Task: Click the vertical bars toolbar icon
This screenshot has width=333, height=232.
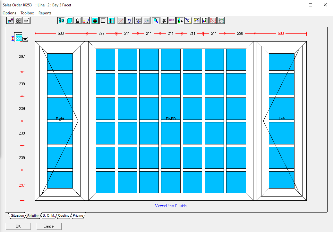Action: coord(103,21)
